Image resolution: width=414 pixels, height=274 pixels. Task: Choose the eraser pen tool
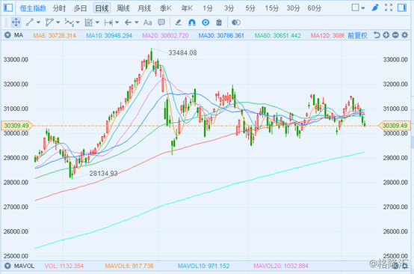pos(179,22)
